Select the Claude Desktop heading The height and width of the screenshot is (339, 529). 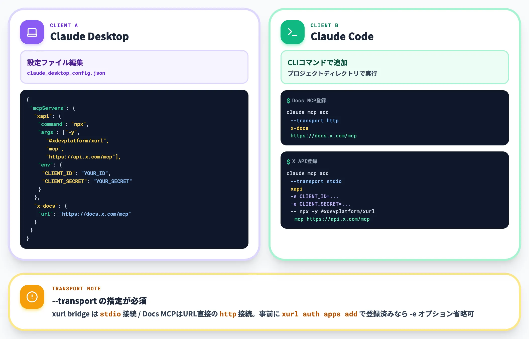click(89, 36)
